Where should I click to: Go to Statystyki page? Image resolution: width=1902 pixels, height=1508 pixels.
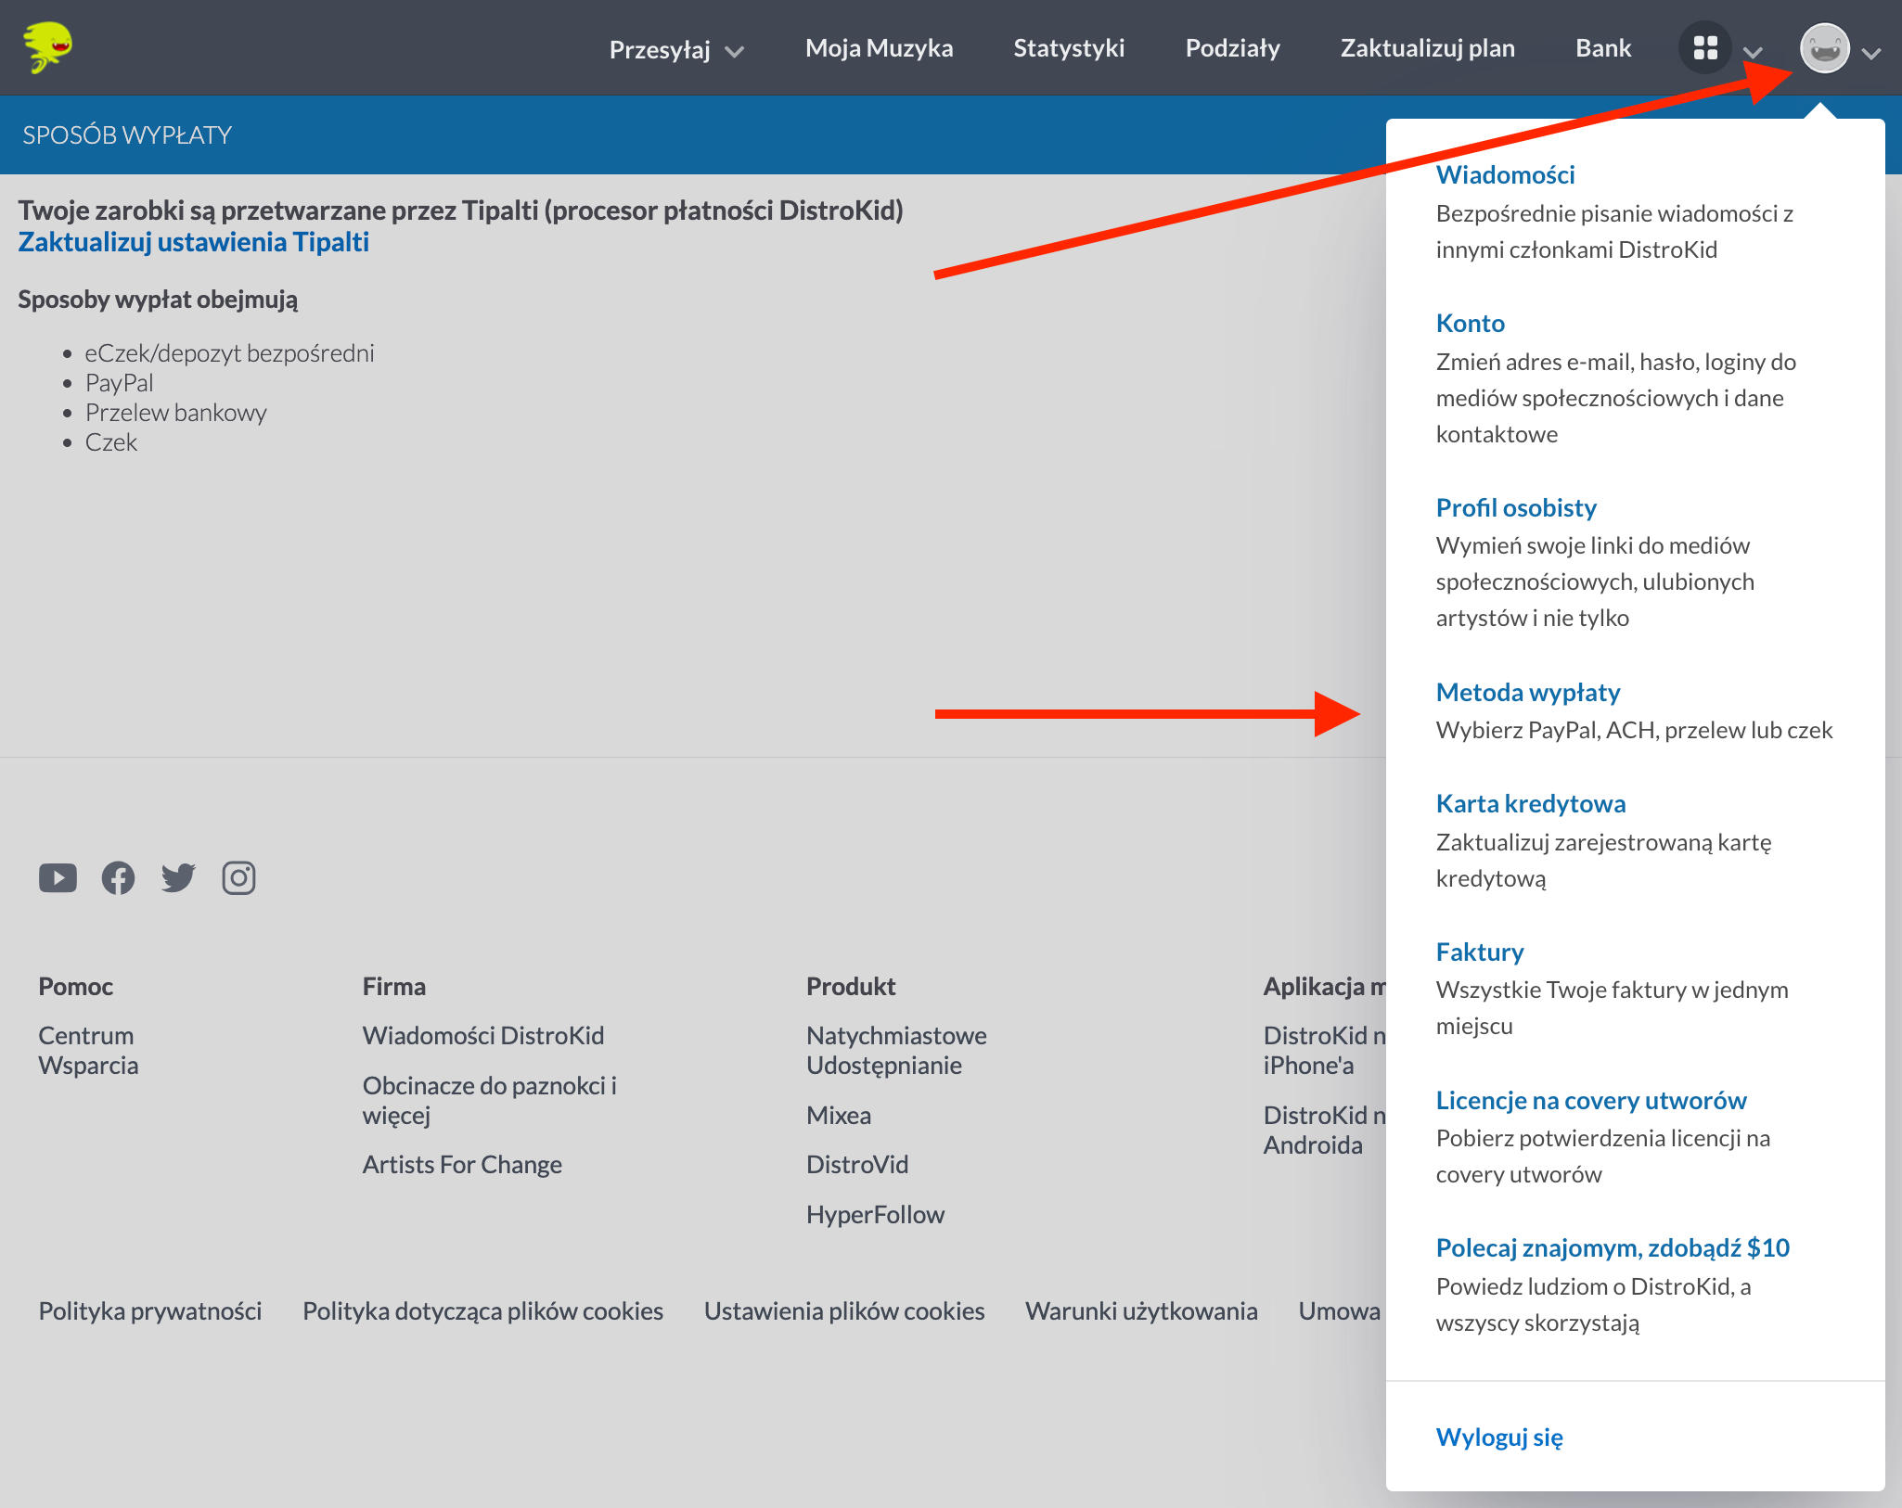point(1069,48)
